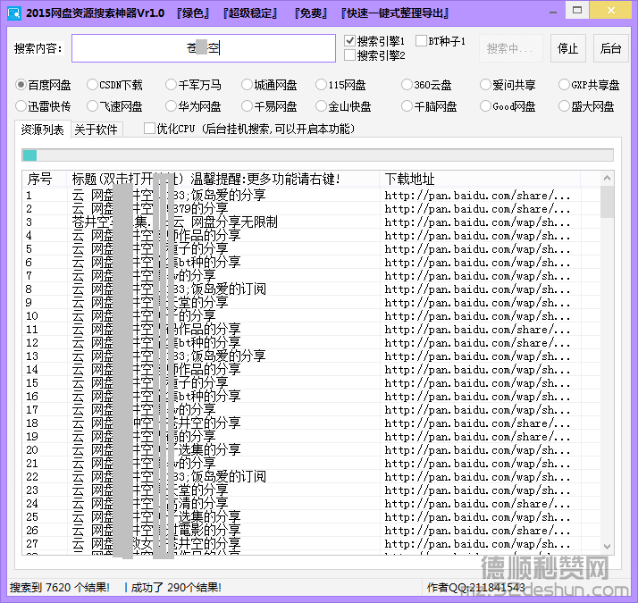
Task: Select result row 20 选集的分享
Action: point(311,450)
